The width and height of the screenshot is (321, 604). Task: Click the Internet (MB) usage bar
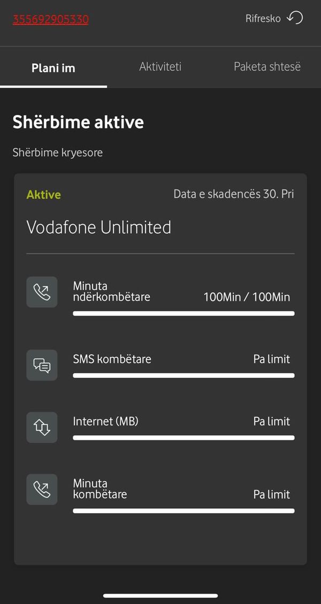(184, 438)
